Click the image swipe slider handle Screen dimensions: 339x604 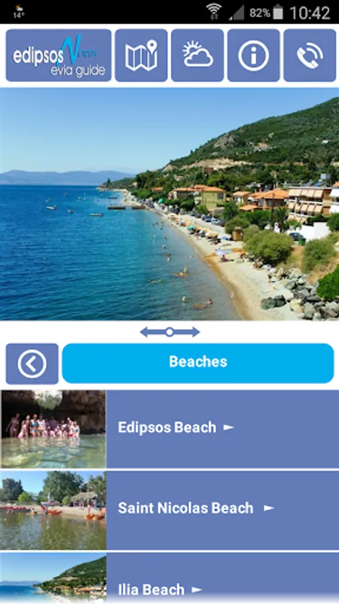[169, 332]
